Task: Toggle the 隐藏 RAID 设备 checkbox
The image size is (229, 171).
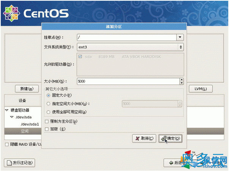Action: point(7,145)
